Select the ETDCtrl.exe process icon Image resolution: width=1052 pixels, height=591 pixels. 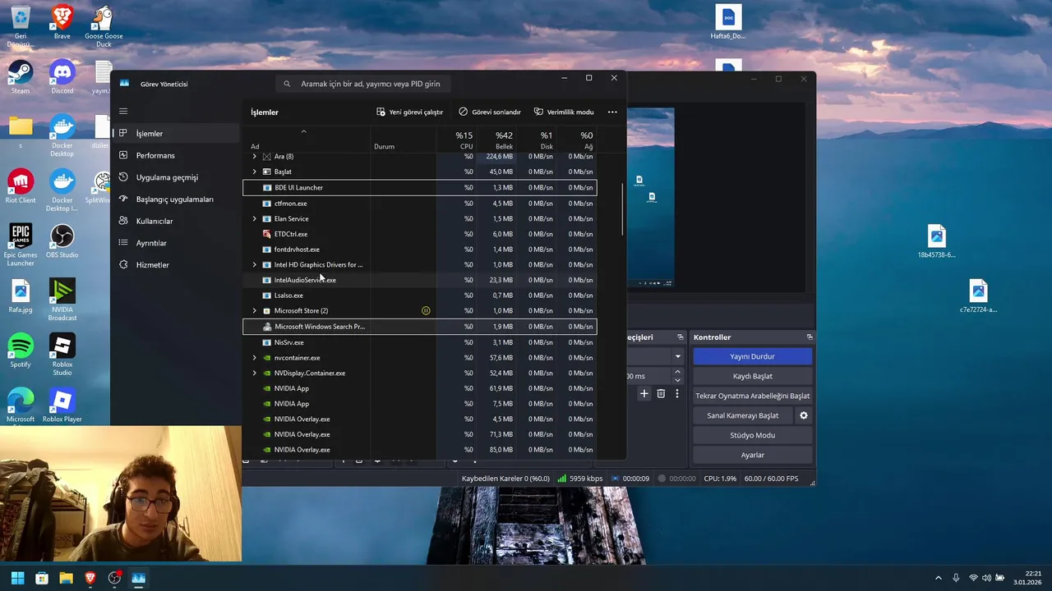coord(266,234)
